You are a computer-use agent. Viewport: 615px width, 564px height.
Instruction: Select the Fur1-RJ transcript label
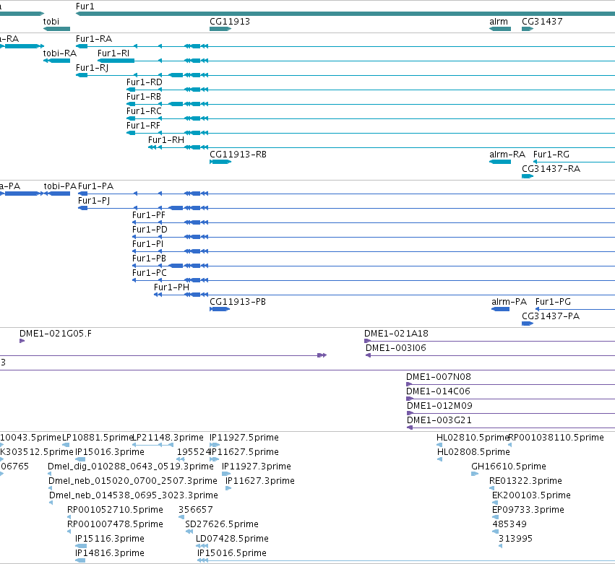coord(93,68)
